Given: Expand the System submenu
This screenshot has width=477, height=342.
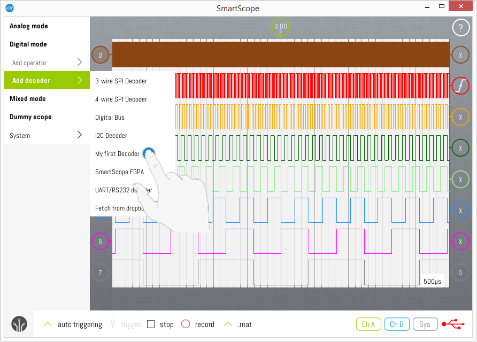Looking at the screenshot, I should (47, 135).
